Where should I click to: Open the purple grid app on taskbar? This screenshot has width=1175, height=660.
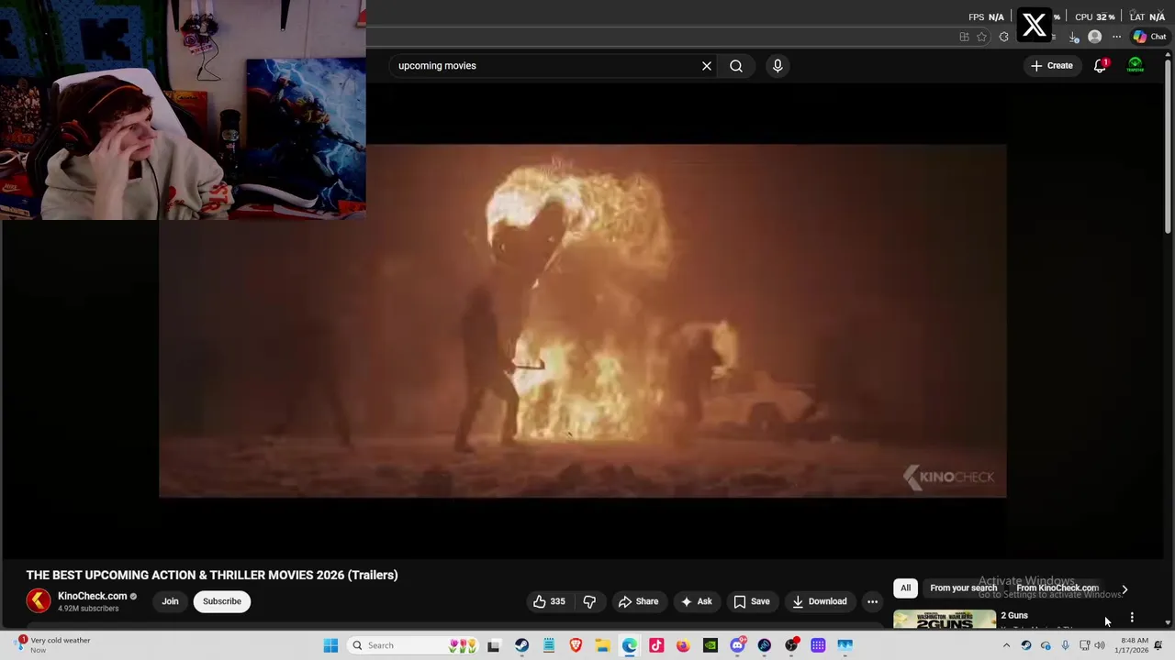(x=818, y=645)
